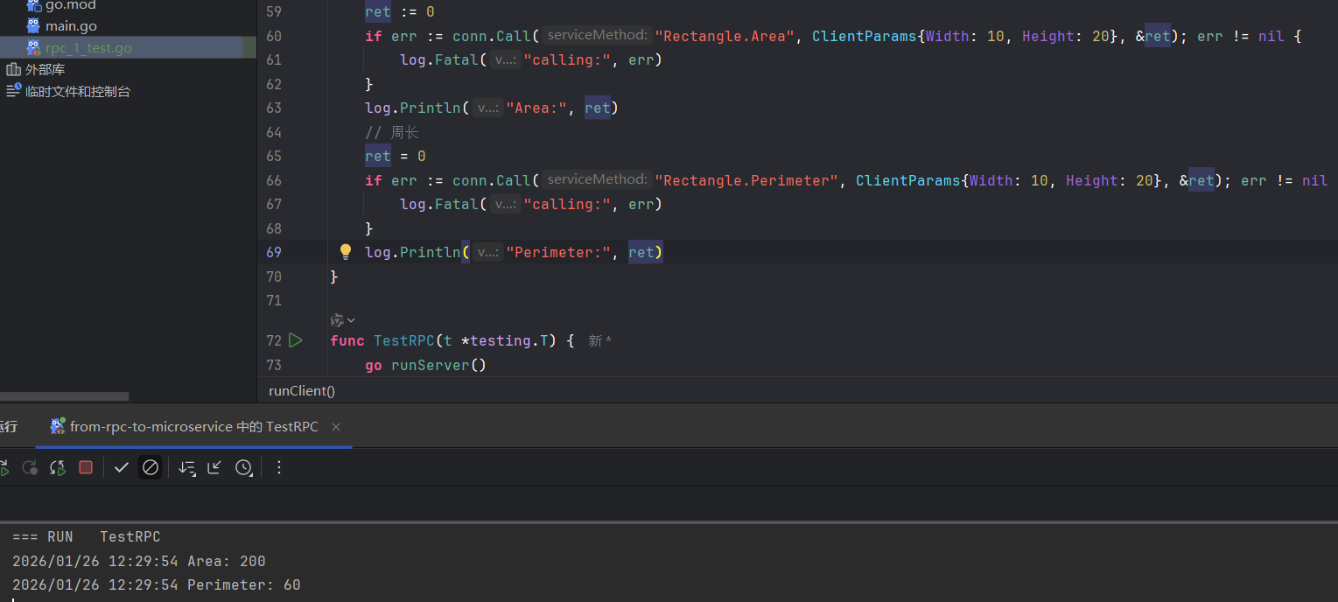Open the more options kebab menu
The height and width of the screenshot is (602, 1338).
point(279,467)
